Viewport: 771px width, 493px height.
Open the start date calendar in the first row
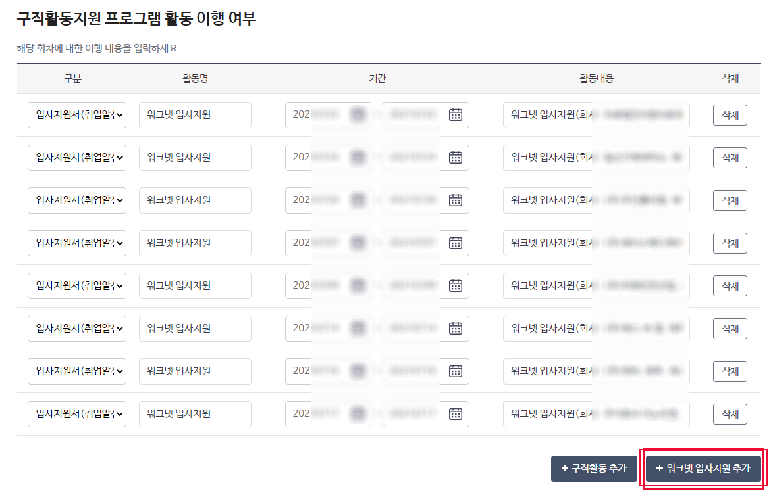coord(358,114)
